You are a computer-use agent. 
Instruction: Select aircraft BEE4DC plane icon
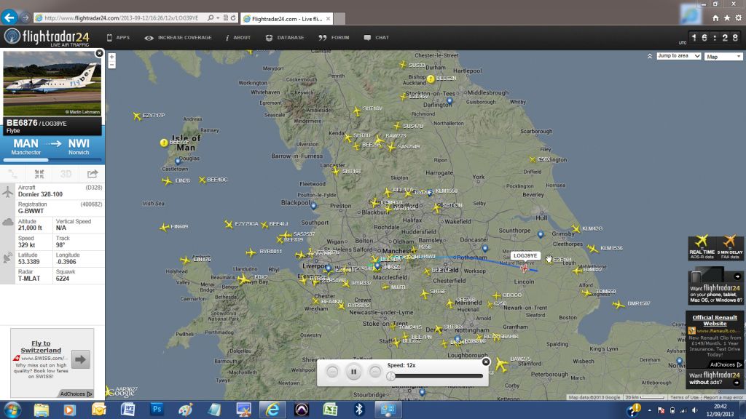(x=203, y=180)
